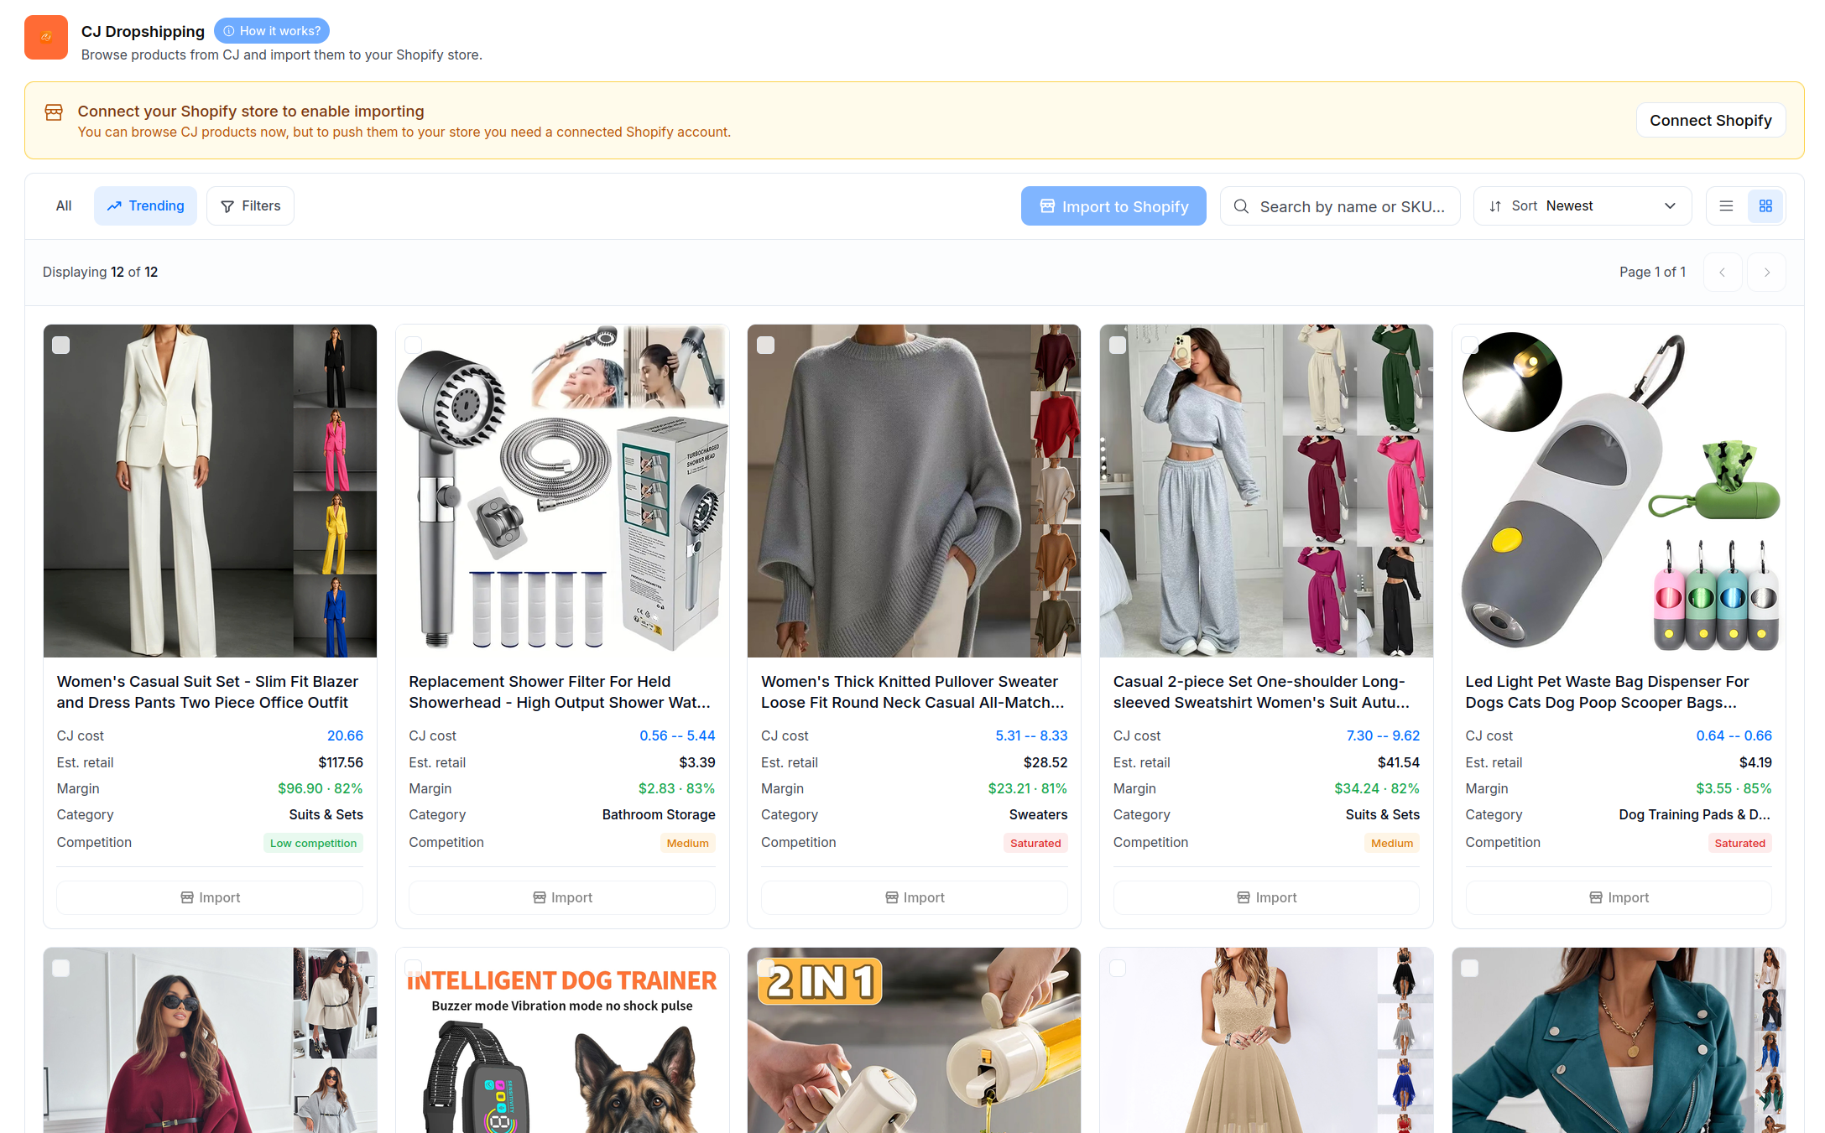Switch to list view layout
The image size is (1825, 1133).
click(x=1726, y=206)
